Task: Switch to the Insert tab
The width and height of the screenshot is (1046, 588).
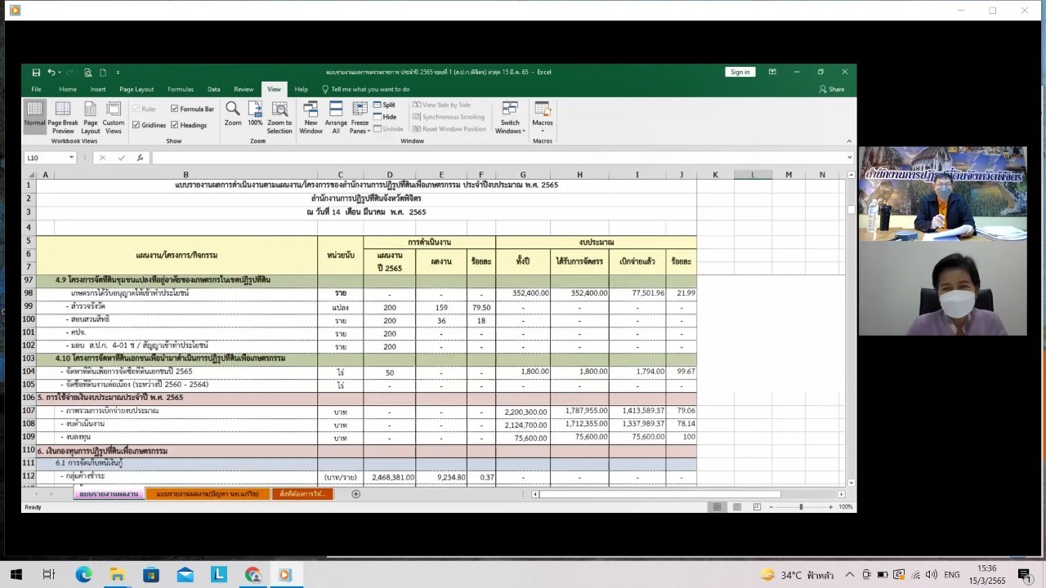Action: (98, 89)
